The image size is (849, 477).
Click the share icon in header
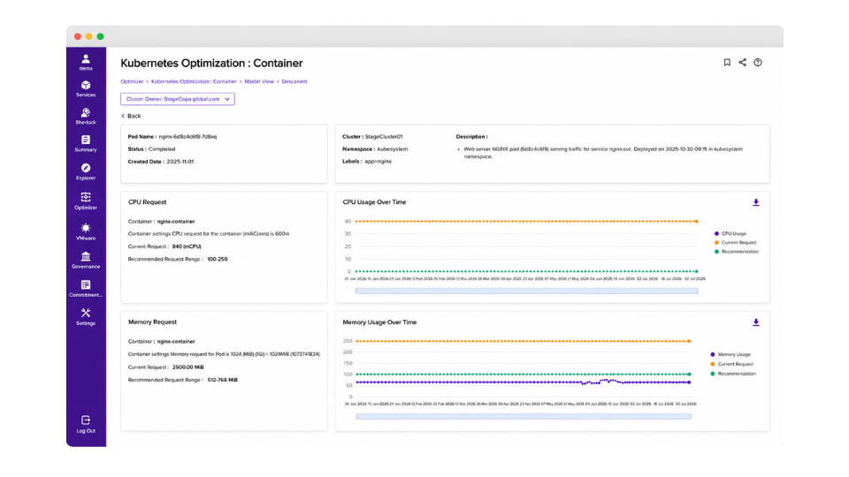[742, 63]
